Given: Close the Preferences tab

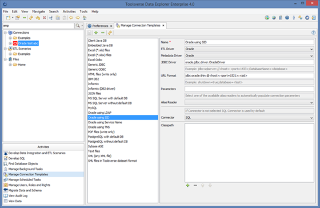Looking at the screenshot, I should tap(111, 26).
